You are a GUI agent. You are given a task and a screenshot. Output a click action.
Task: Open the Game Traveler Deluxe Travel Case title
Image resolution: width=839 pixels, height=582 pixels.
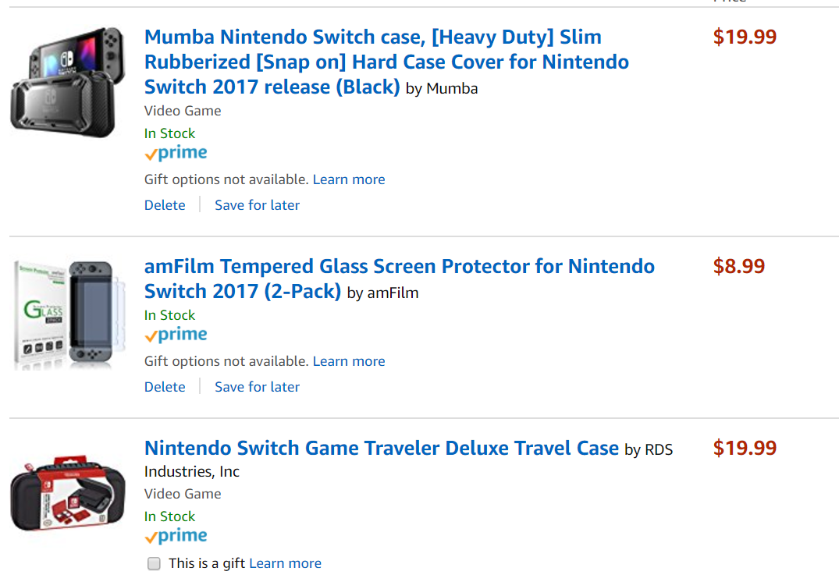click(x=381, y=449)
